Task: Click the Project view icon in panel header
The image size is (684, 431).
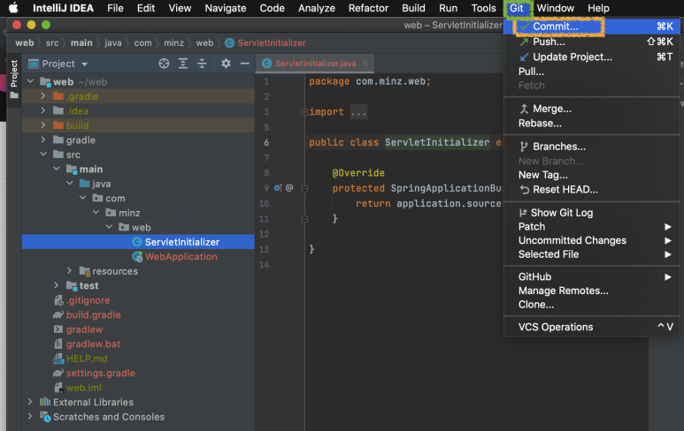Action: [x=33, y=64]
